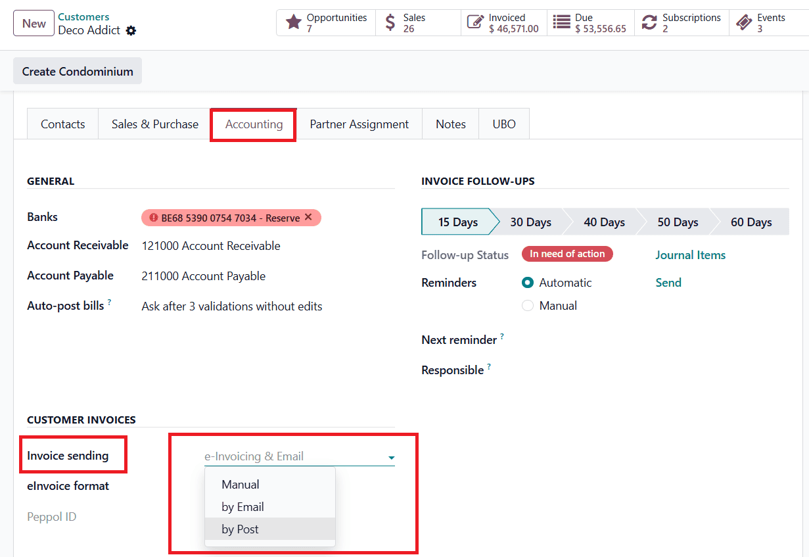The height and width of the screenshot is (557, 809).
Task: Open the Due amount list icon
Action: [x=561, y=22]
